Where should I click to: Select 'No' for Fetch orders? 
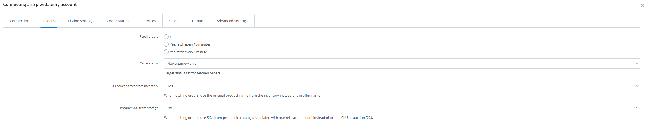point(166,37)
